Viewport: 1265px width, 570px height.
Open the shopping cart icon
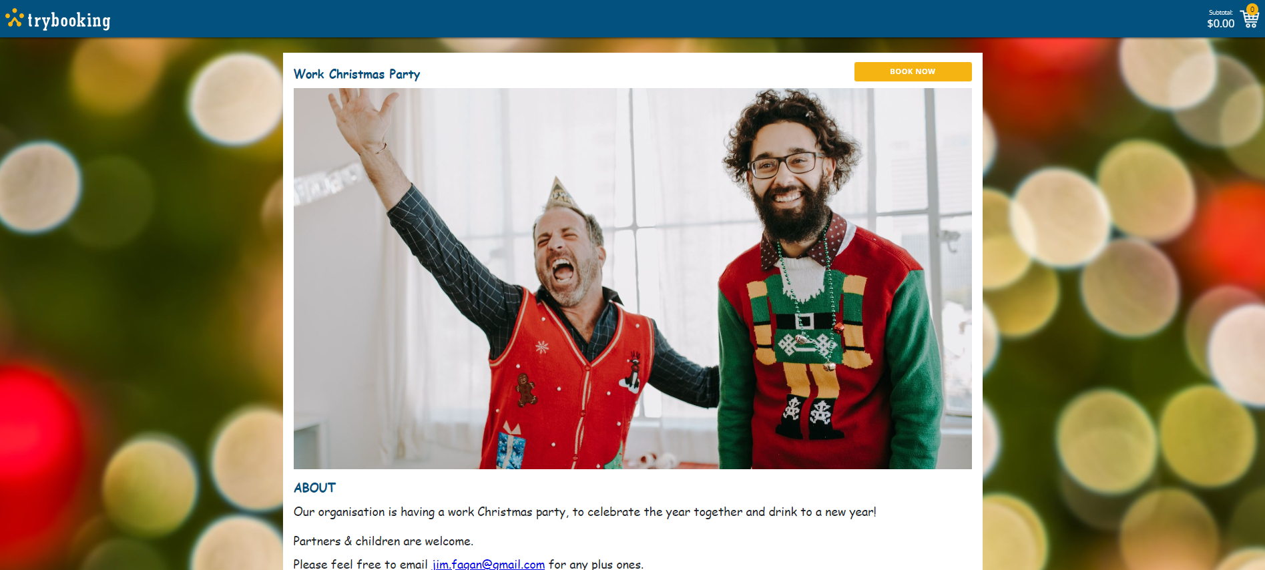pyautogui.click(x=1250, y=19)
